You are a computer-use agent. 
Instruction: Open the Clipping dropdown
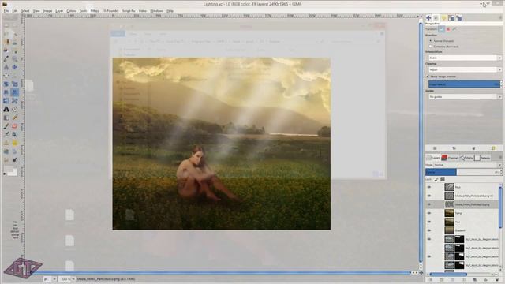[x=465, y=69]
